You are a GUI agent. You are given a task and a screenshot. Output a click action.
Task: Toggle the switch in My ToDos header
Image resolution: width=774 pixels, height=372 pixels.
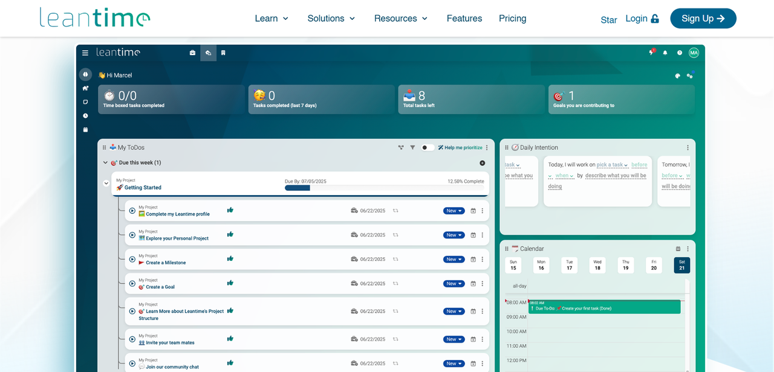428,147
